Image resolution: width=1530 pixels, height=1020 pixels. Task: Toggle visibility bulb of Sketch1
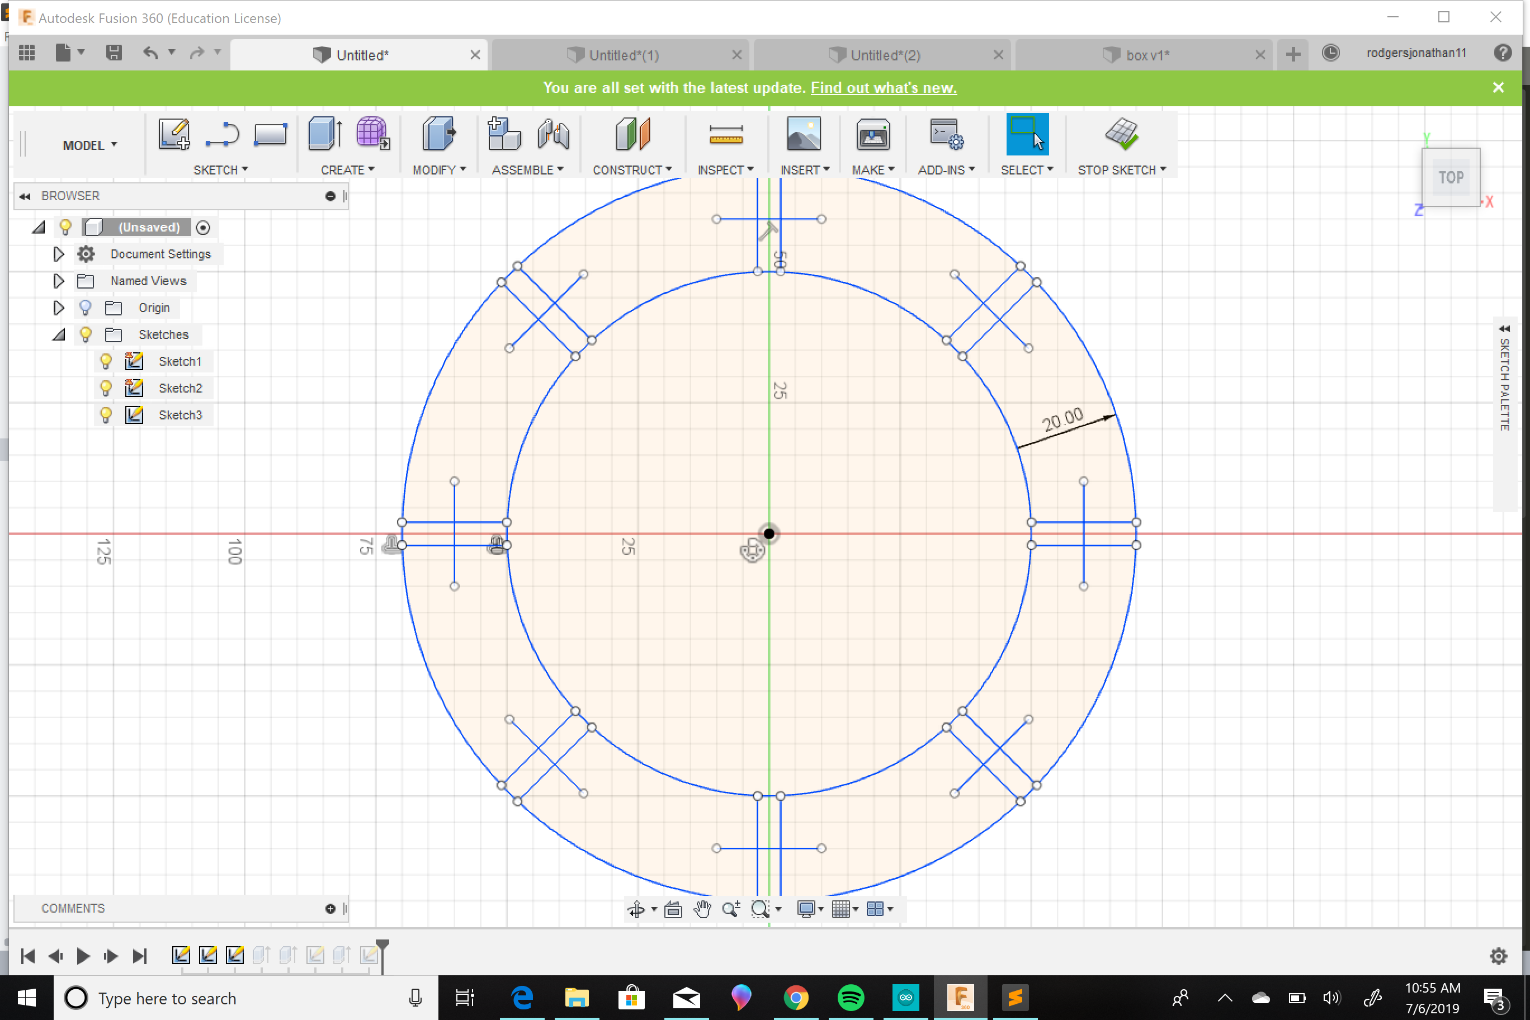(105, 361)
